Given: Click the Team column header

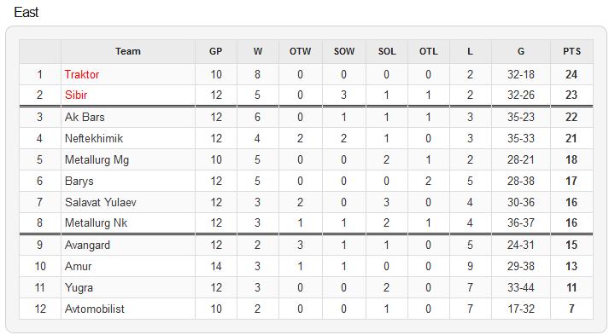Looking at the screenshot, I should coord(128,51).
